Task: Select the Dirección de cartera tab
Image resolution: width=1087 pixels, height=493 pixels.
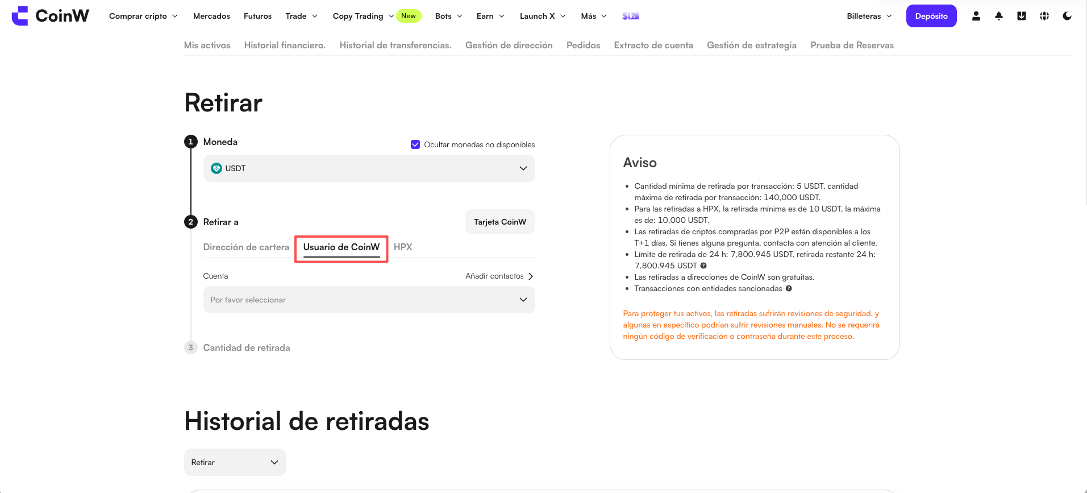Action: (x=247, y=247)
